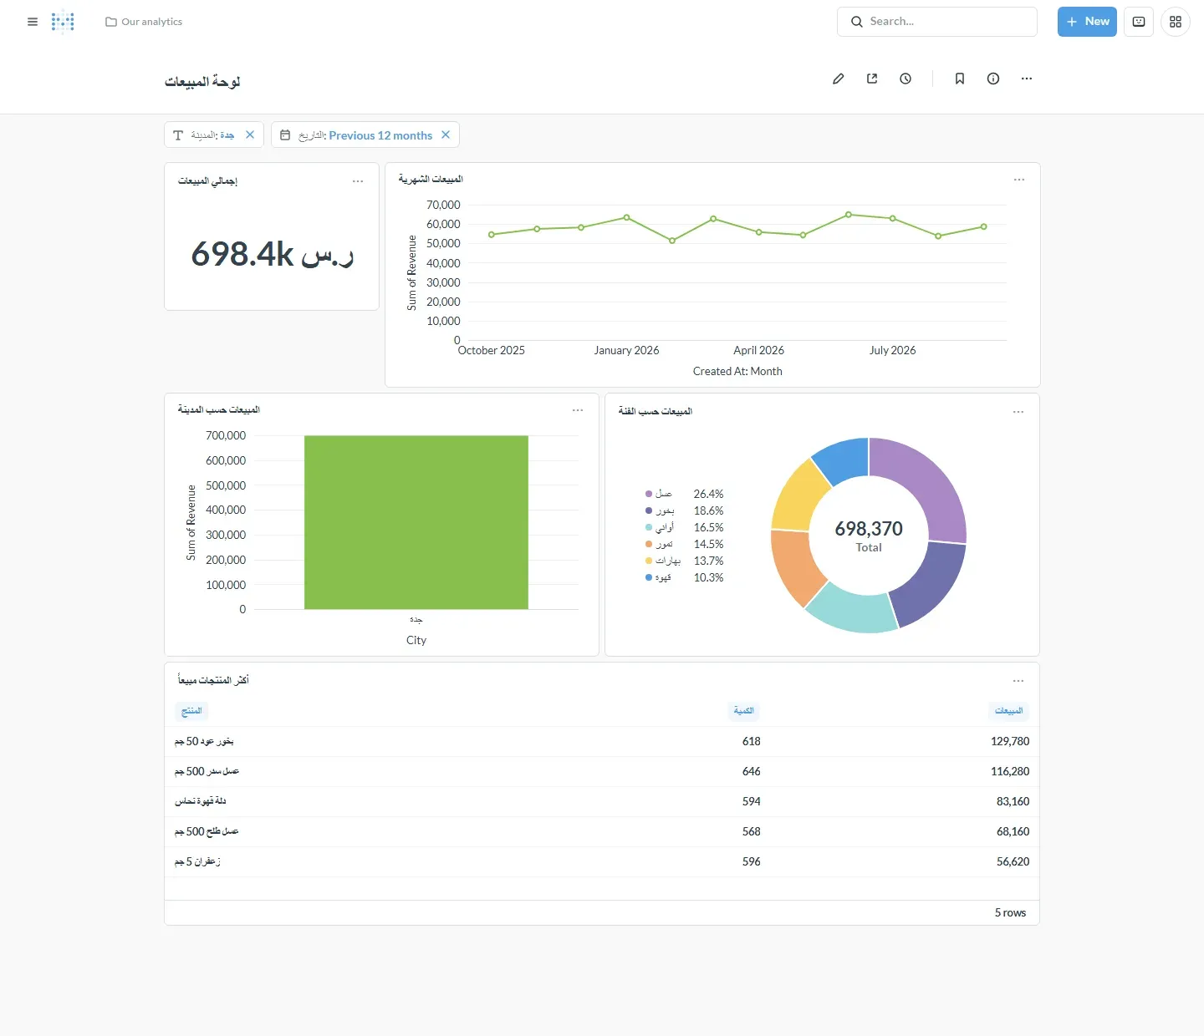Open the dashboard sharing icon
Viewport: 1204px width, 1036px height.
point(872,79)
